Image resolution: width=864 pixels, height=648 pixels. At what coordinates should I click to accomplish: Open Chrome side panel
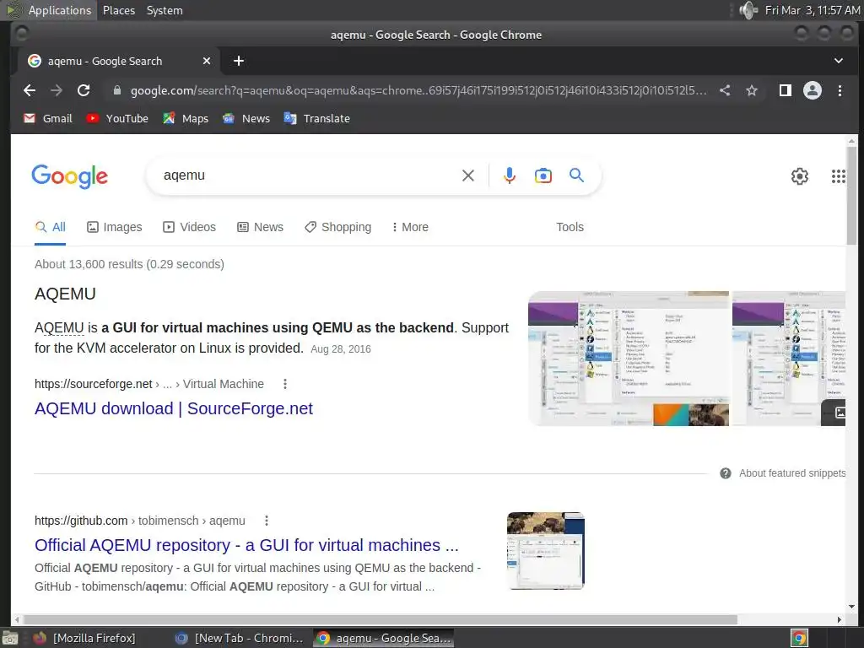point(786,90)
